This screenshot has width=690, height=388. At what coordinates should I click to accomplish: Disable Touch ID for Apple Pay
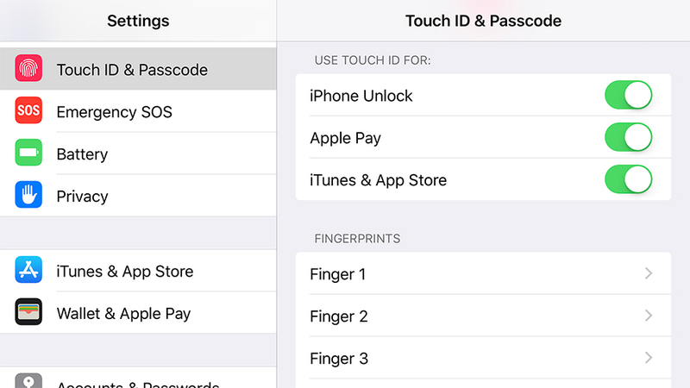tap(629, 137)
